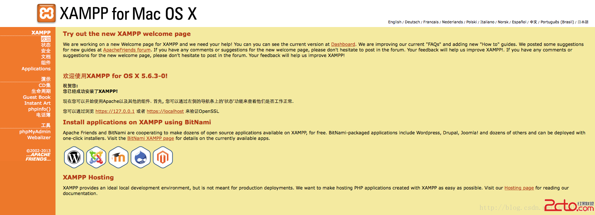Screen dimensions: 595x215
Task: Visit the BitNami XAMPP page link
Action: click(x=151, y=138)
